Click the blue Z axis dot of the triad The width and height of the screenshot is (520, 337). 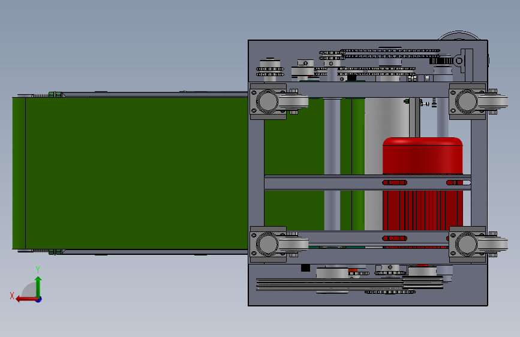click(39, 299)
